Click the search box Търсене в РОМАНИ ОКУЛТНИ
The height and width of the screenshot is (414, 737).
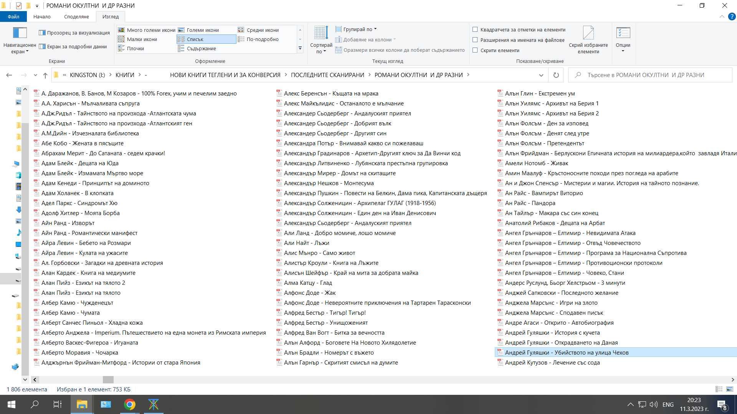pyautogui.click(x=650, y=75)
